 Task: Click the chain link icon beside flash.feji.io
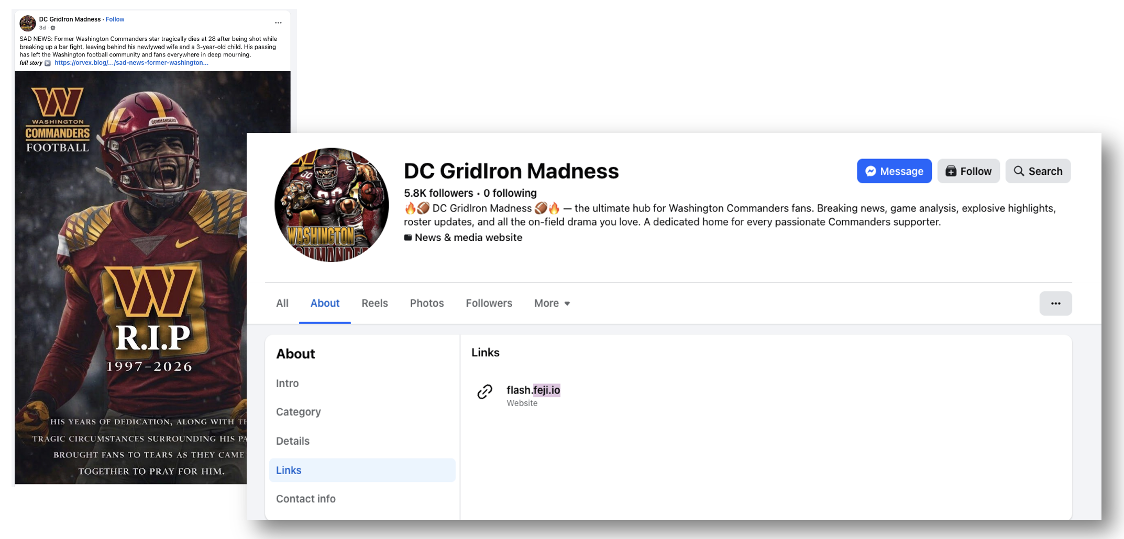484,391
